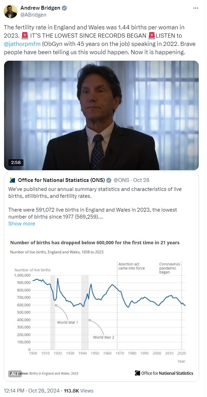Click the ONS logo icon in quoted tweet

[12, 180]
